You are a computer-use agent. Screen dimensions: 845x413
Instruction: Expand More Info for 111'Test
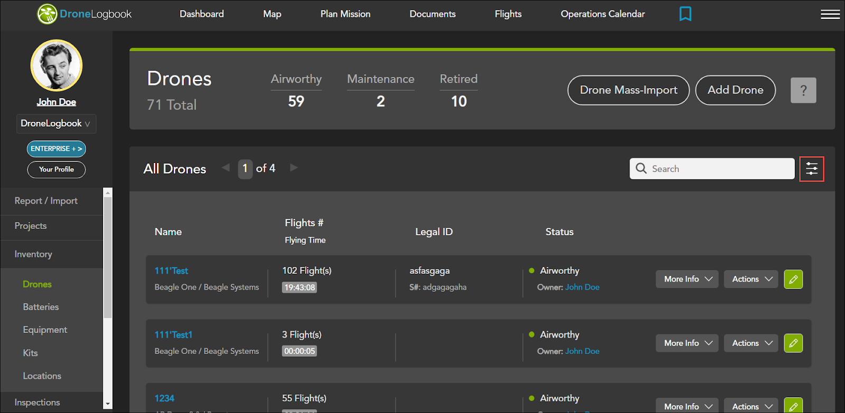coord(687,279)
